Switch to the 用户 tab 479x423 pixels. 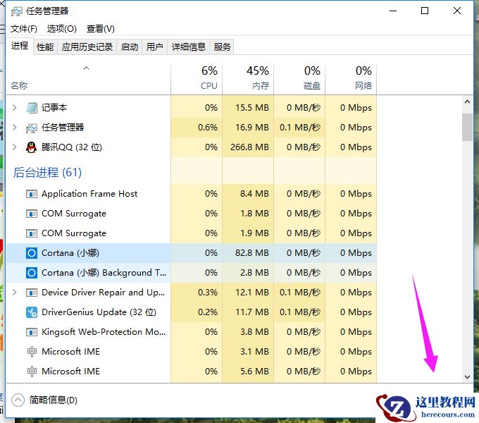154,47
